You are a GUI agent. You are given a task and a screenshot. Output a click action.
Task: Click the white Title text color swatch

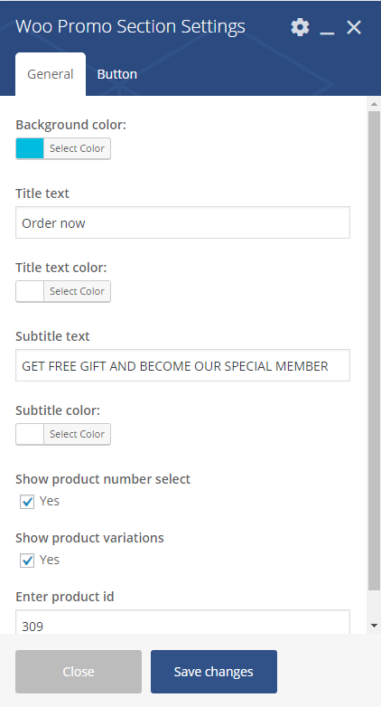click(x=30, y=291)
